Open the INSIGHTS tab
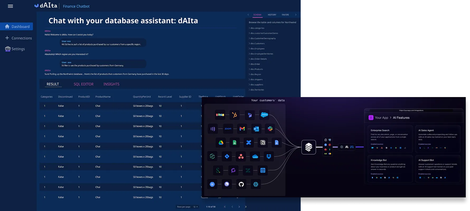The image size is (470, 211). coord(111,84)
